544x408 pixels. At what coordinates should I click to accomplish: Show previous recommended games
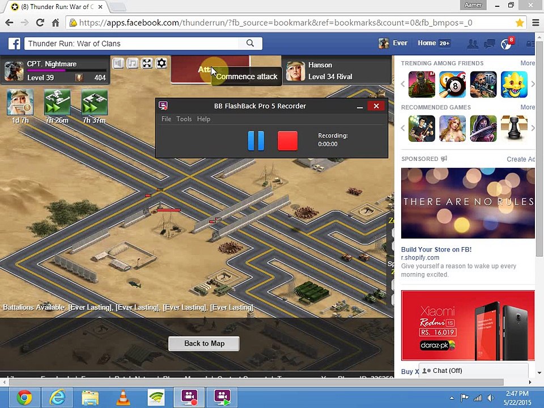coord(403,128)
